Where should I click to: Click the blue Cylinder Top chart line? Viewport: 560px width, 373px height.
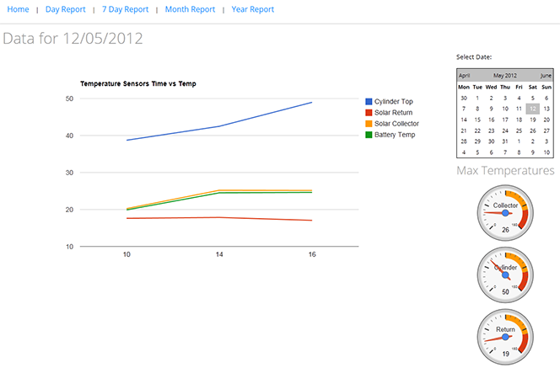tap(218, 126)
